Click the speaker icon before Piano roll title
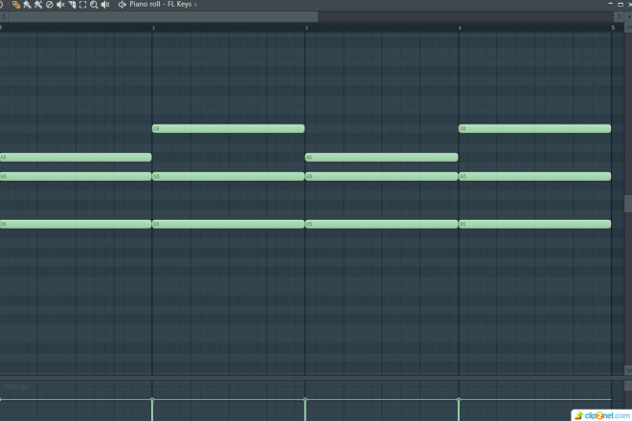The width and height of the screenshot is (632, 421). (123, 5)
